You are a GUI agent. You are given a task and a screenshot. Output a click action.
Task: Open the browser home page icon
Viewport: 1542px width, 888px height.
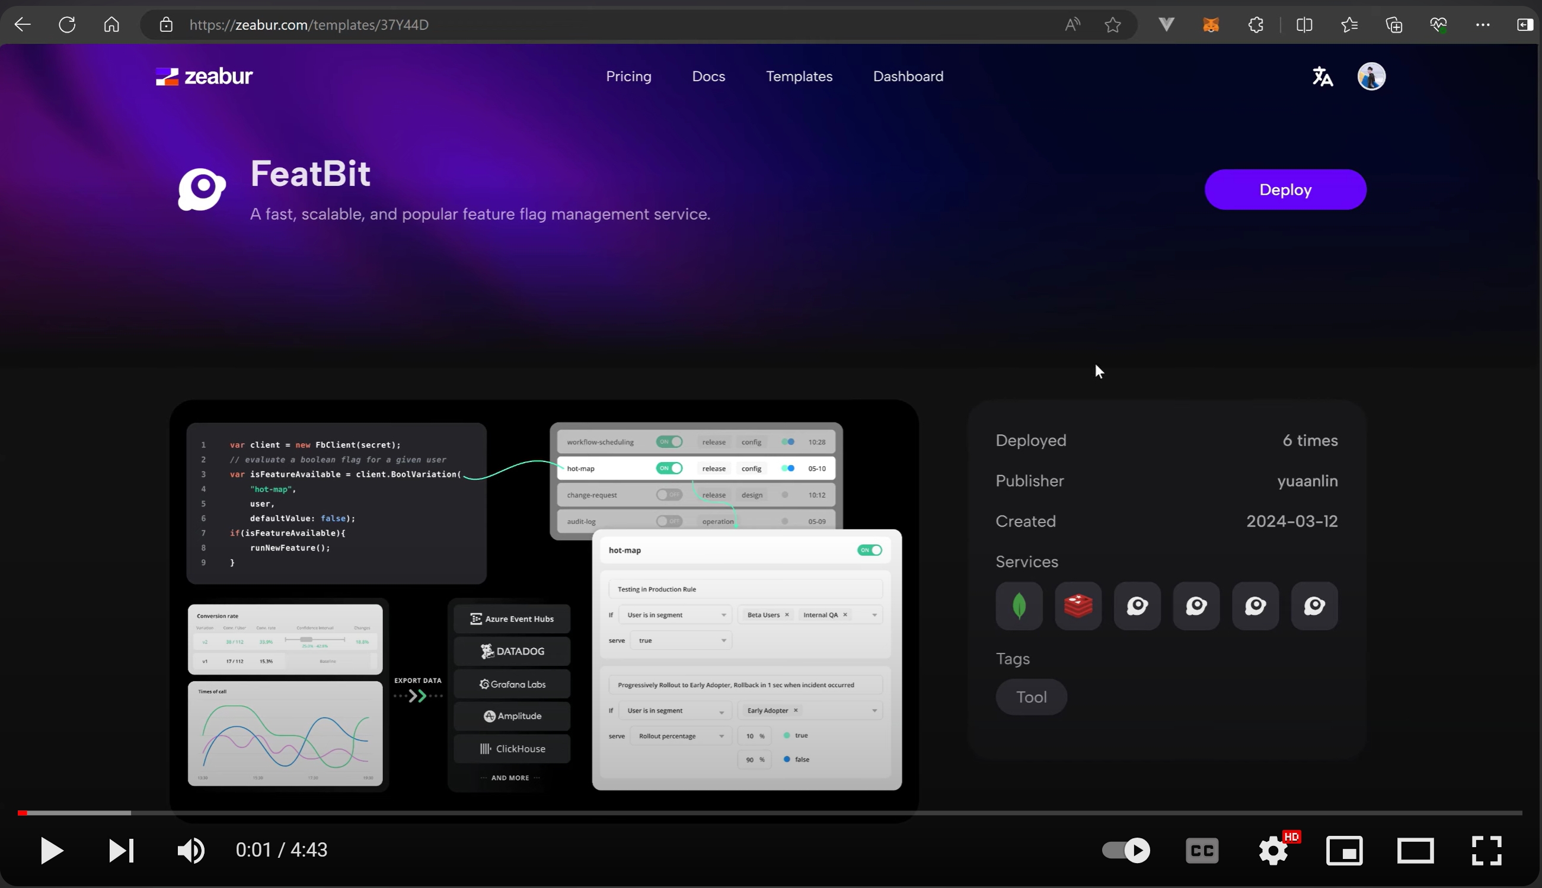pos(111,24)
